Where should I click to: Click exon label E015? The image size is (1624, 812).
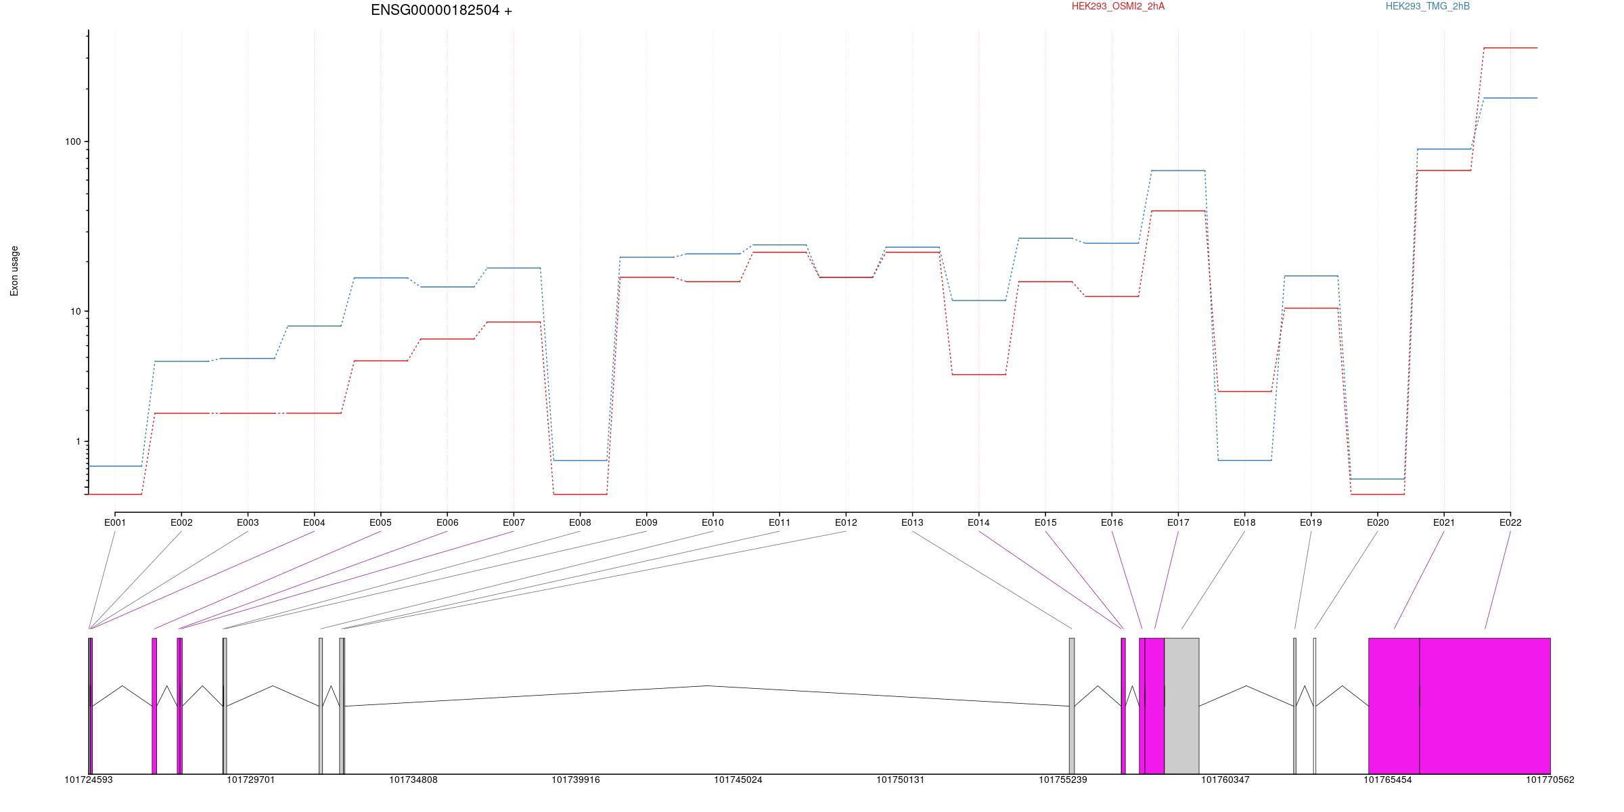[1045, 522]
